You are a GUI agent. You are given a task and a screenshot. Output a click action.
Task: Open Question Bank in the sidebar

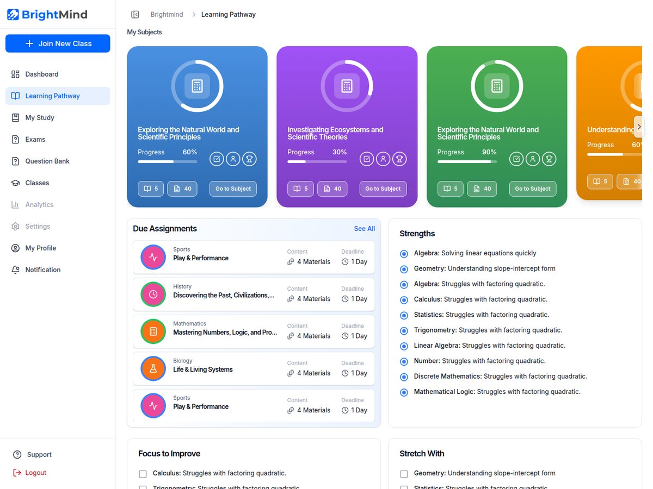[58, 161]
